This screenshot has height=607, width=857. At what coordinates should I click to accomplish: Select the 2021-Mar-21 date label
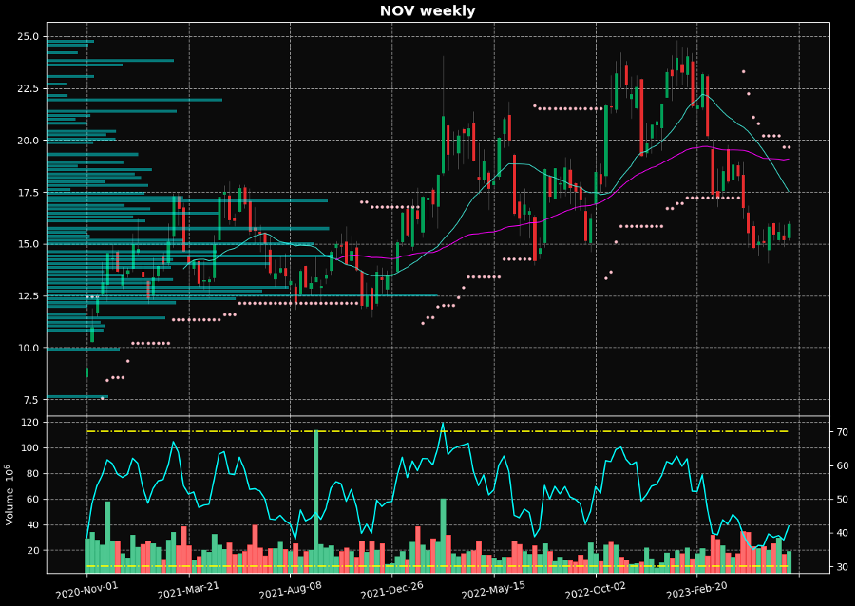[x=188, y=590]
